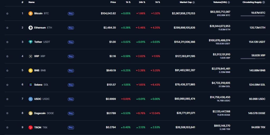
Task: Sort by the rank # column header
Action: (x=22, y=2)
